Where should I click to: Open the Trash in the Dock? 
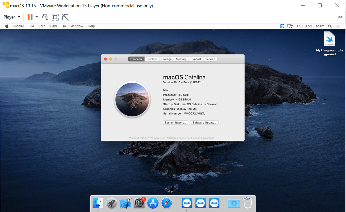tap(247, 203)
